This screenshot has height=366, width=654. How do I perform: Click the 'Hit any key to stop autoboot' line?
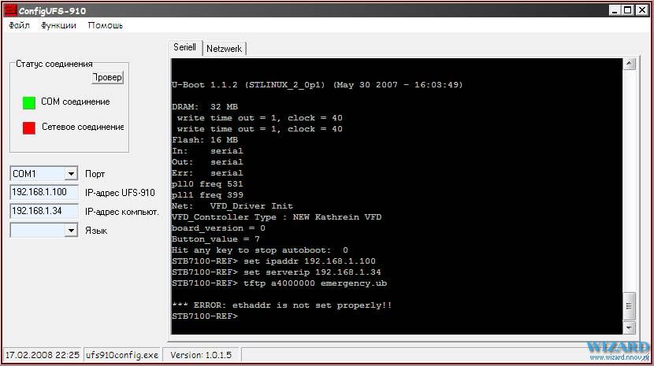click(x=260, y=250)
